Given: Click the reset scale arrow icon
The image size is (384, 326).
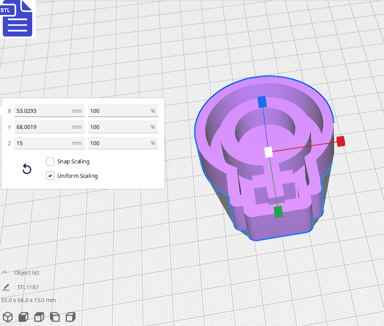Looking at the screenshot, I should coord(26,168).
